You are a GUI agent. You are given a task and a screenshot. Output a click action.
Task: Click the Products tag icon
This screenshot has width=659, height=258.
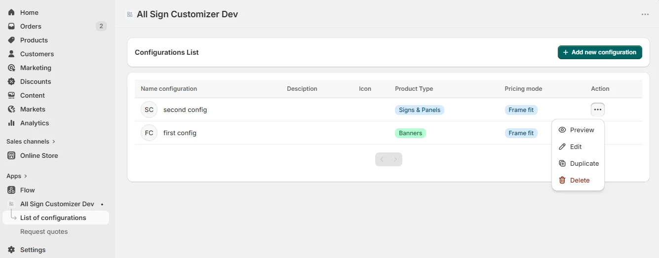[x=11, y=40]
